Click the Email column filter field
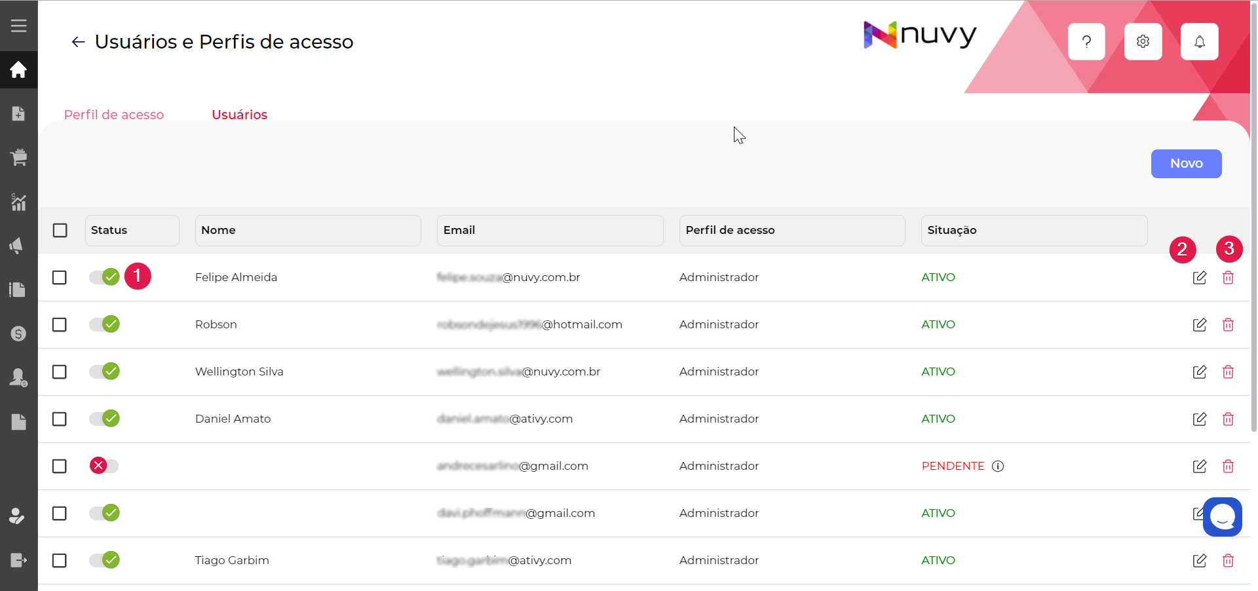The width and height of the screenshot is (1258, 591). click(549, 231)
